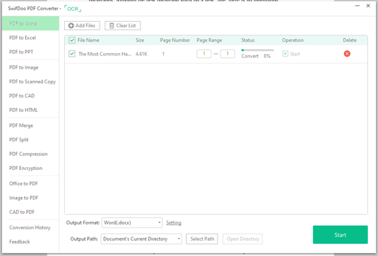Expand the Output Path dropdown
The height and width of the screenshot is (256, 378).
click(x=141, y=239)
